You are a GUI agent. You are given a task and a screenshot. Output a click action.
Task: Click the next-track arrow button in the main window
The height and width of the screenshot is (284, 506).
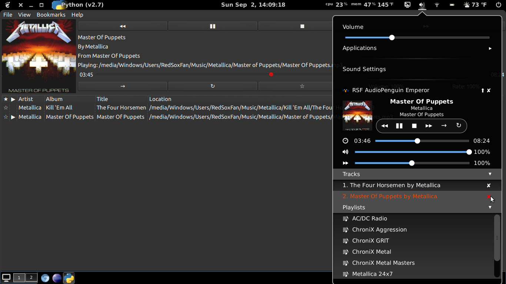click(123, 86)
